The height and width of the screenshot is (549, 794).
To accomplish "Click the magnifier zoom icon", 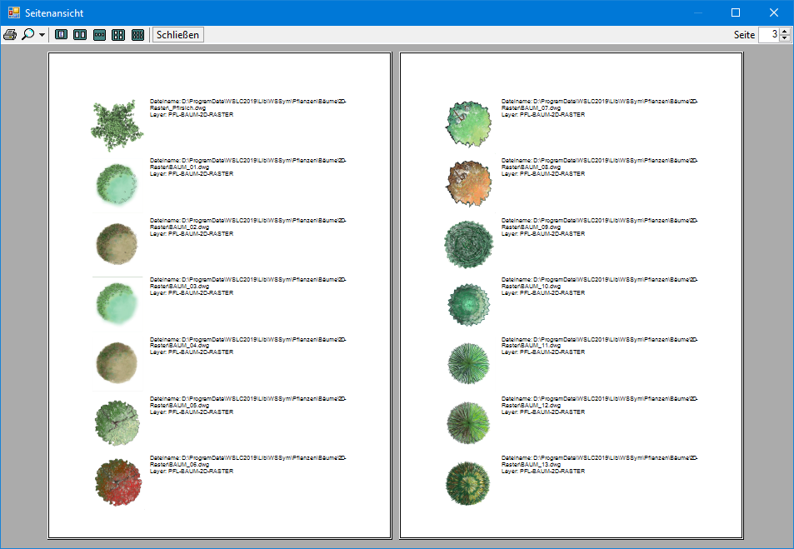I will [x=28, y=35].
